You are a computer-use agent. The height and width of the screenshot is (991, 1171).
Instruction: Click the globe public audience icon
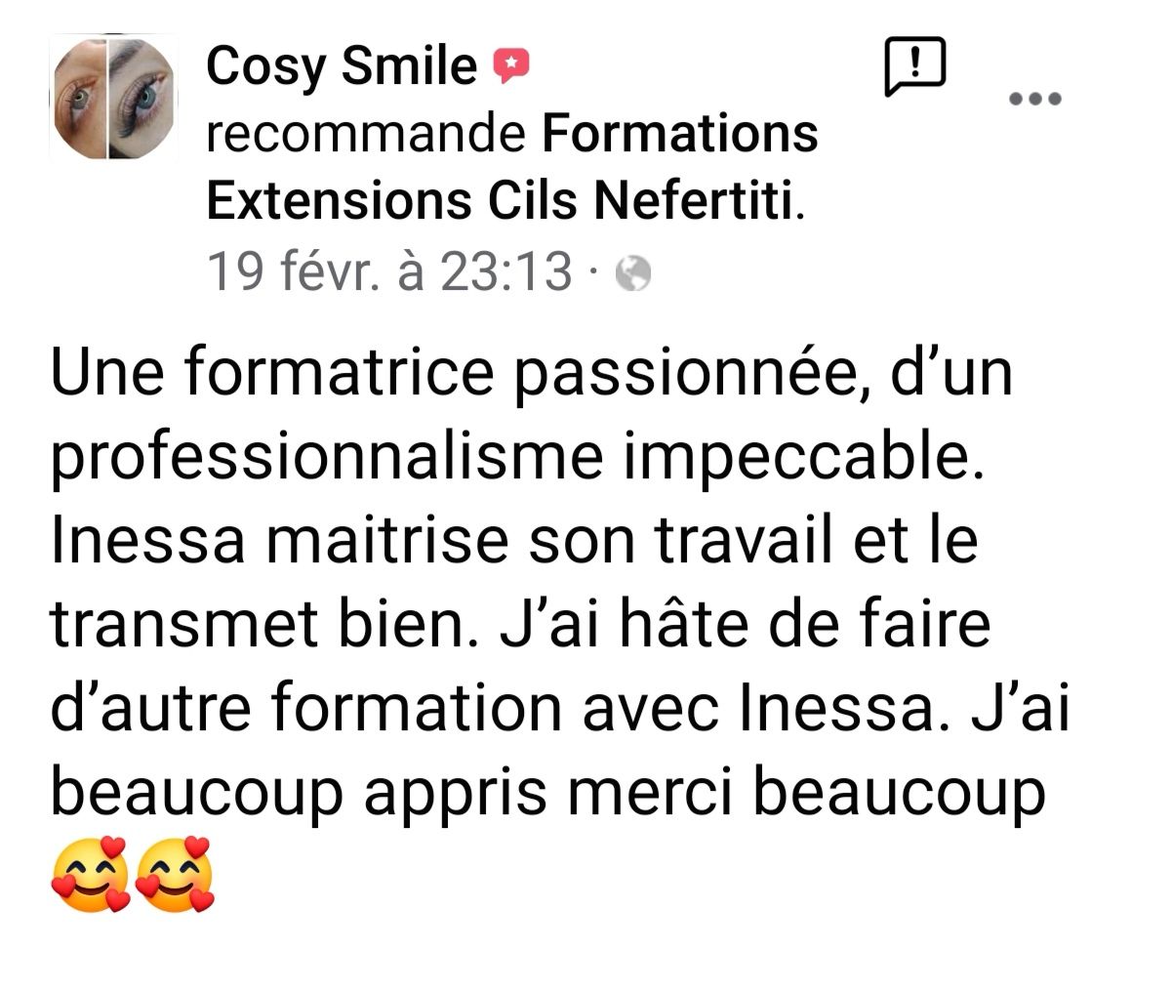click(633, 273)
